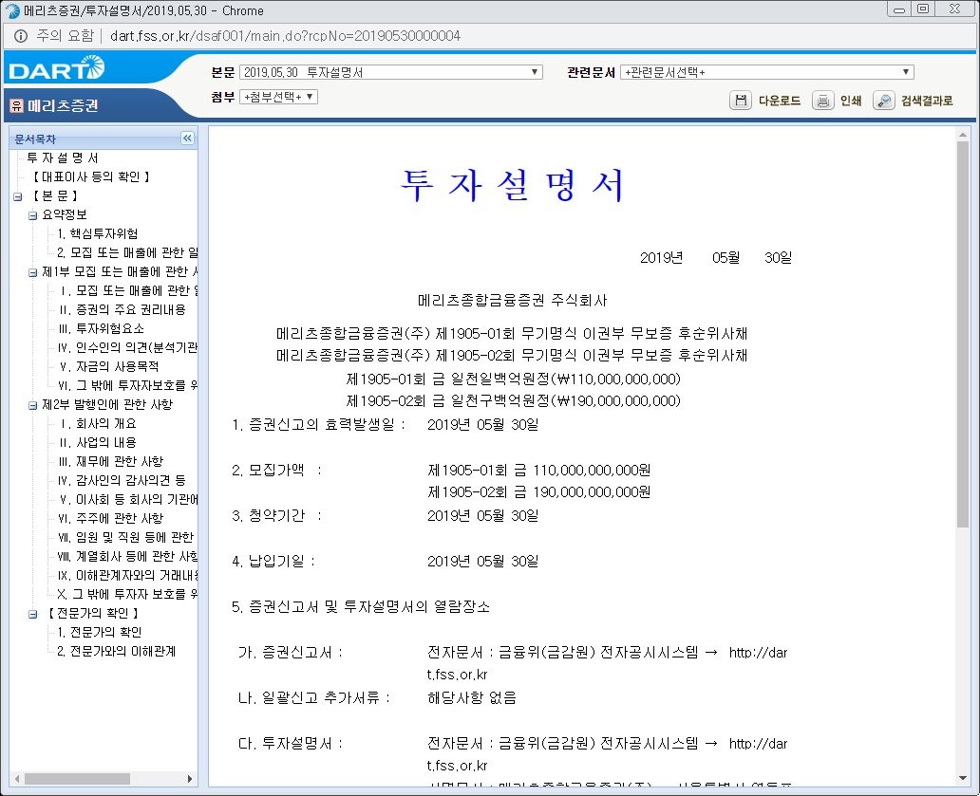Click the 투 자 설 명 서 document title

[513, 185]
